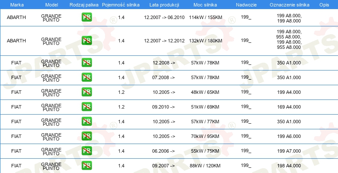Select engine code 169 A4.000
Viewport: 338px width, 173px height.
pyautogui.click(x=289, y=107)
